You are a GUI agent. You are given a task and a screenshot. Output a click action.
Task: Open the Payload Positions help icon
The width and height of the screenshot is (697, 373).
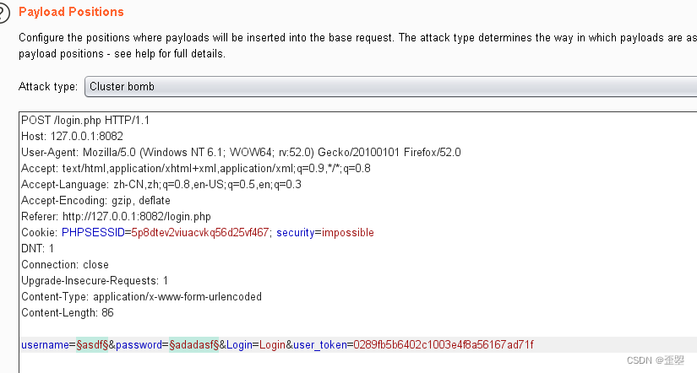pyautogui.click(x=3, y=13)
